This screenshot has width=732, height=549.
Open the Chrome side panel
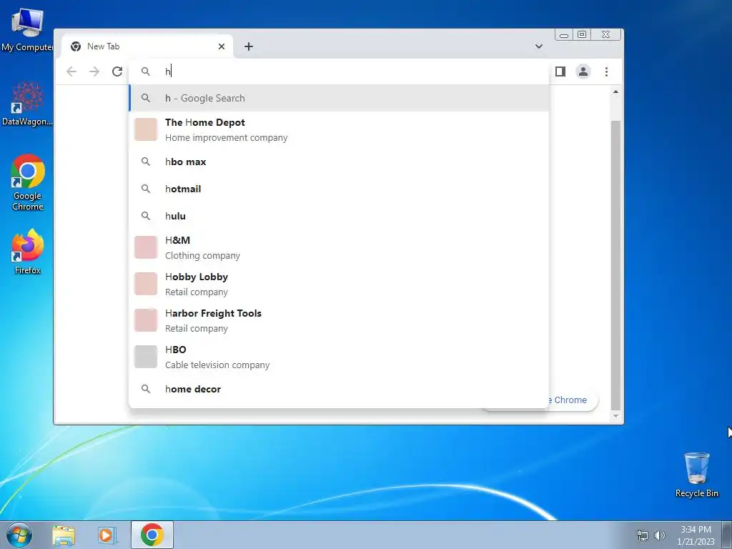[x=560, y=71]
